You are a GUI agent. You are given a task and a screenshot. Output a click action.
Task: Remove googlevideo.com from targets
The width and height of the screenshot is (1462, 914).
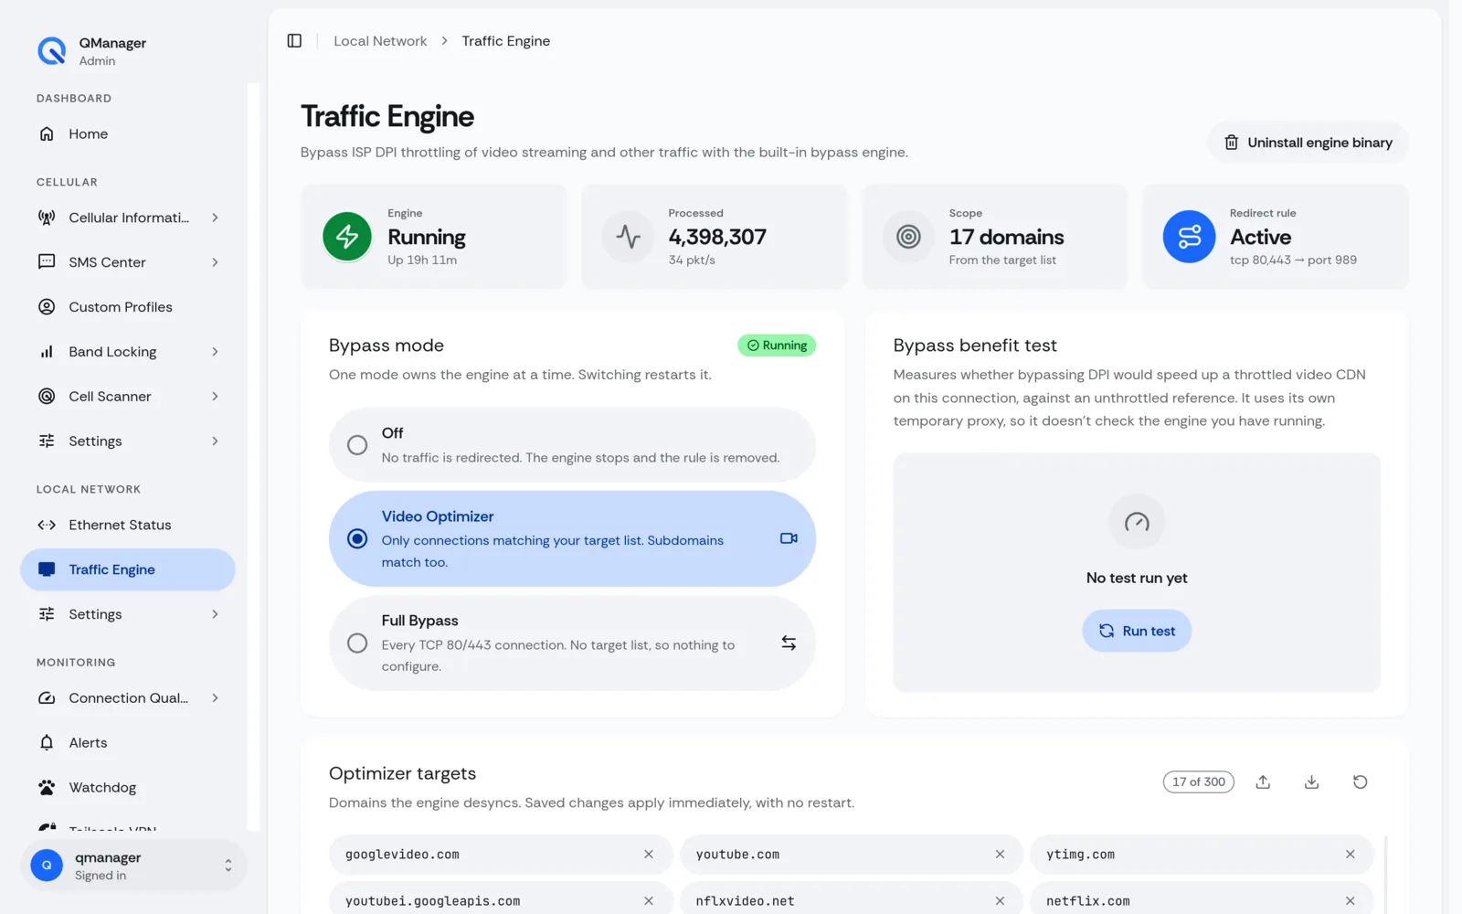(x=649, y=855)
